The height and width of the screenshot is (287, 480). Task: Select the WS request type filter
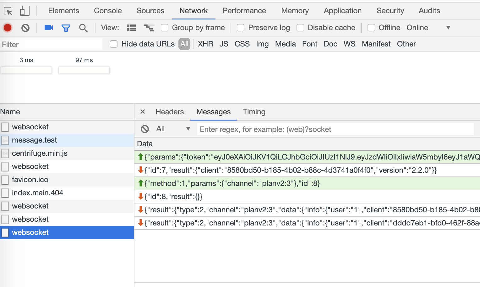tap(349, 44)
